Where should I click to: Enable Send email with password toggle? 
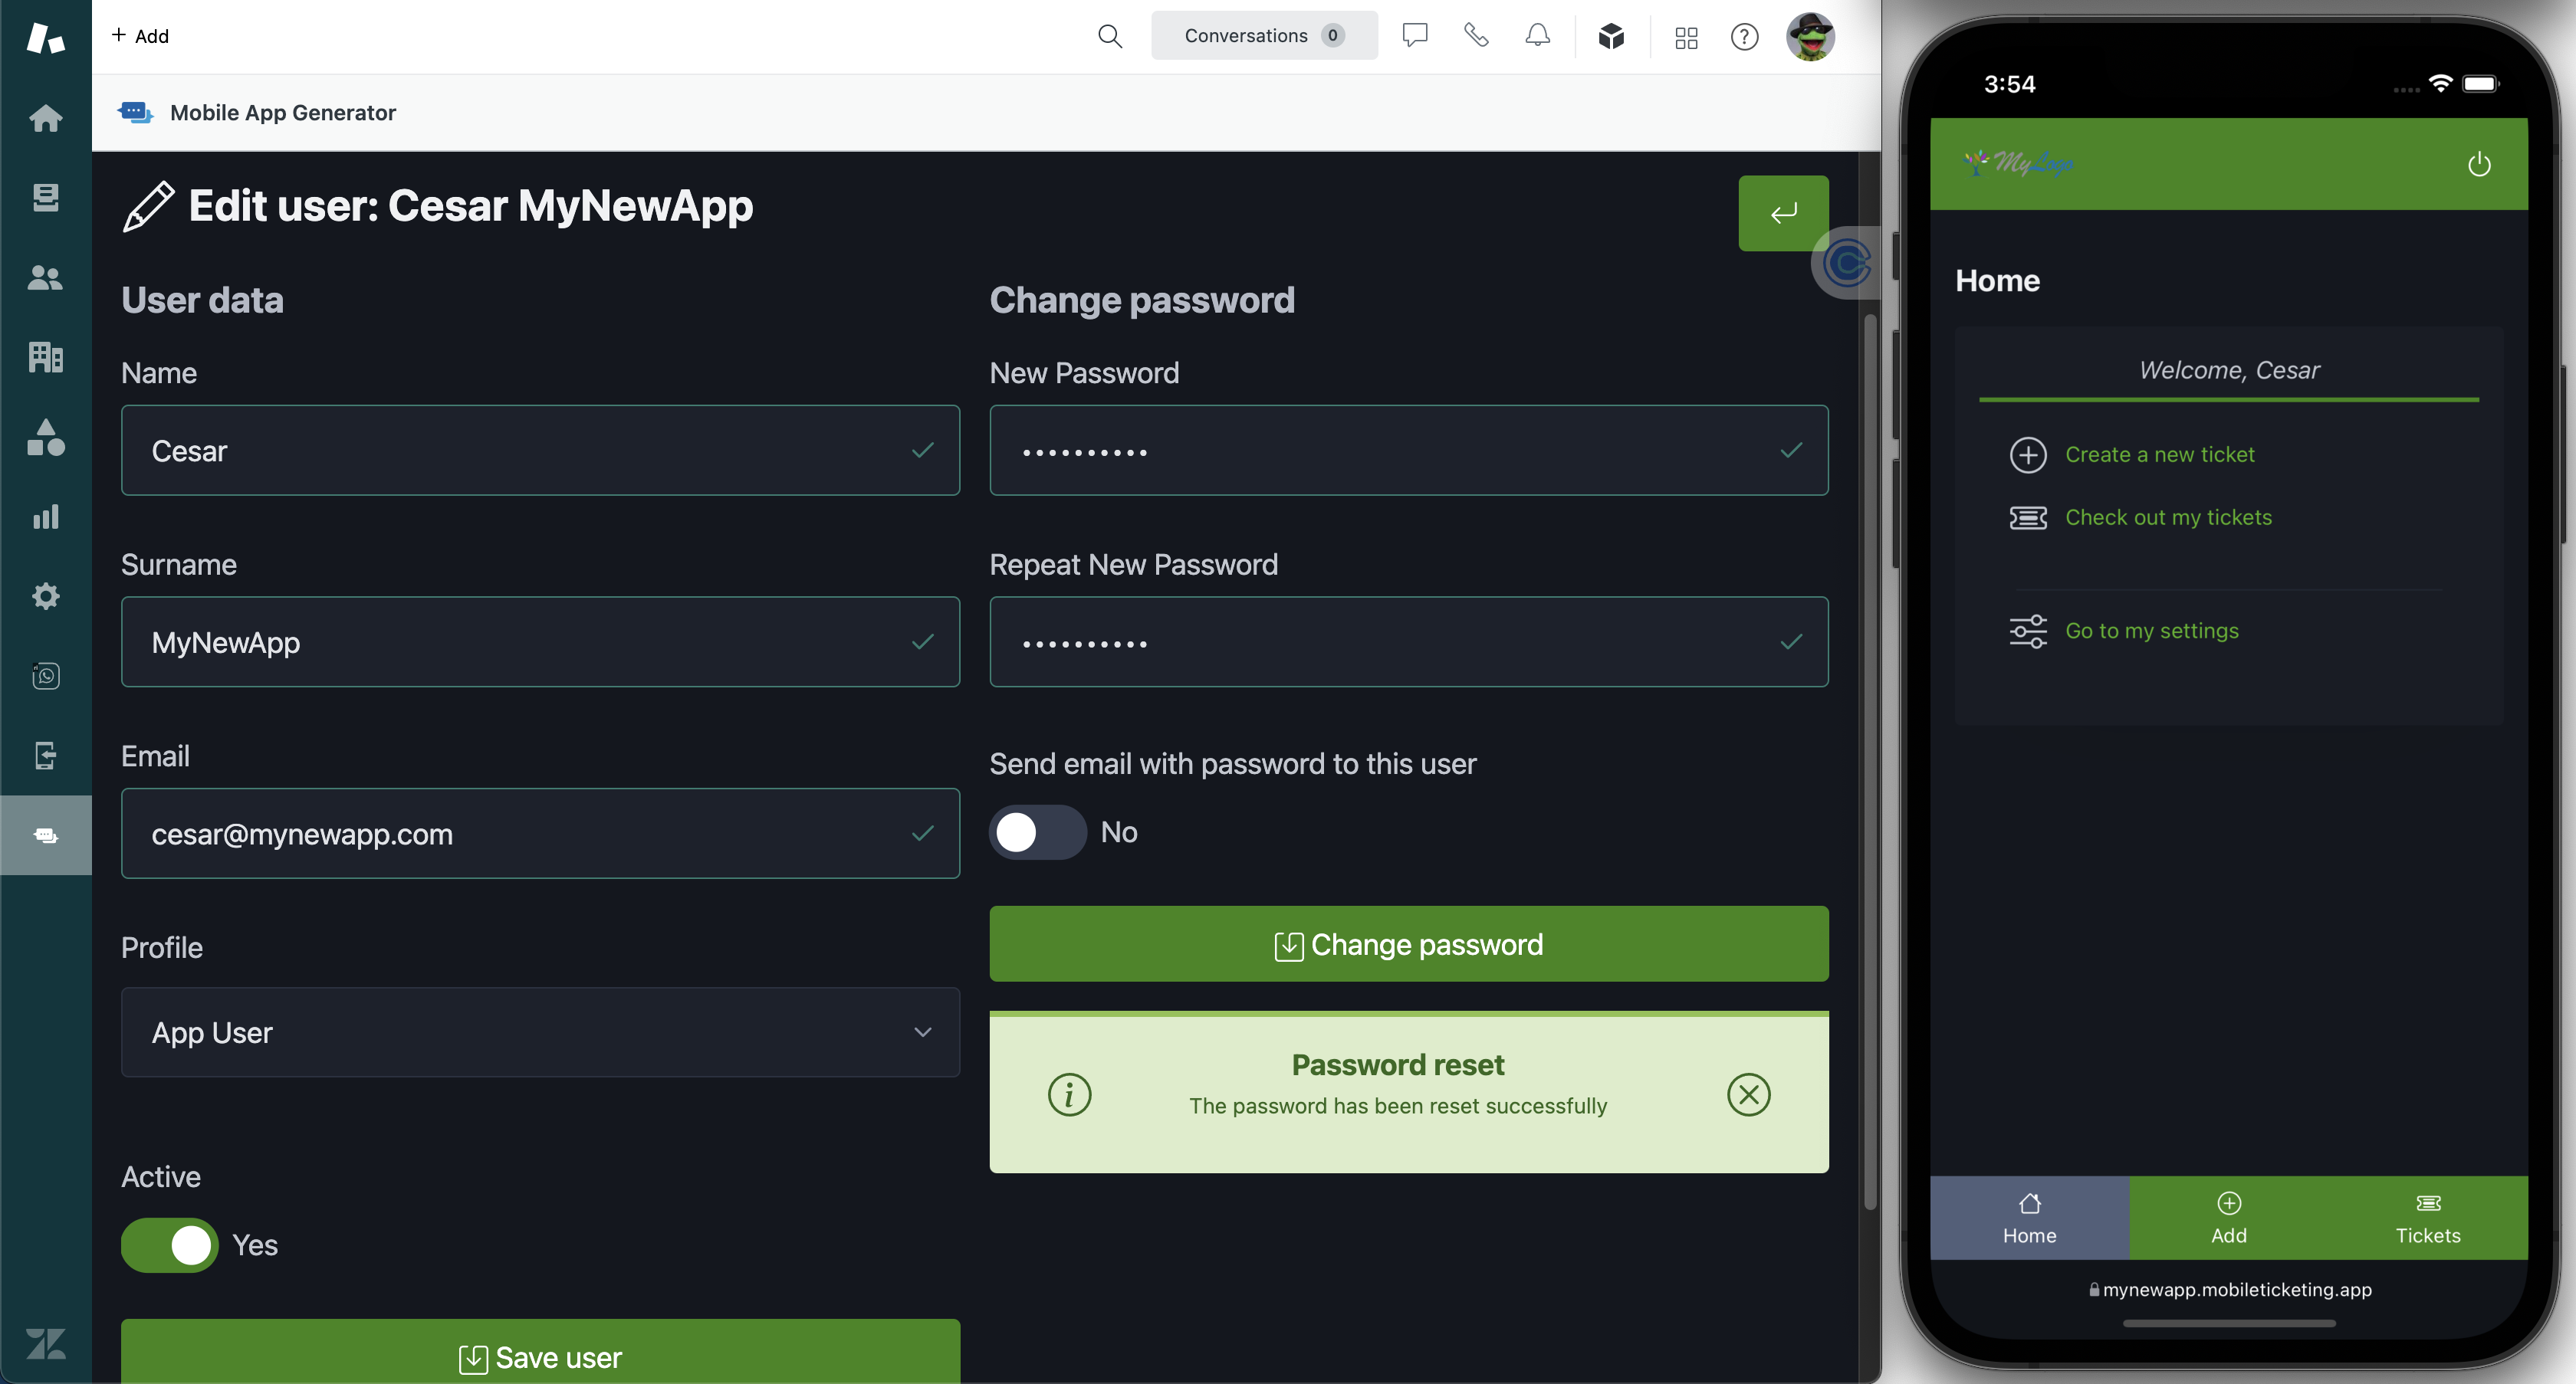pos(1037,831)
